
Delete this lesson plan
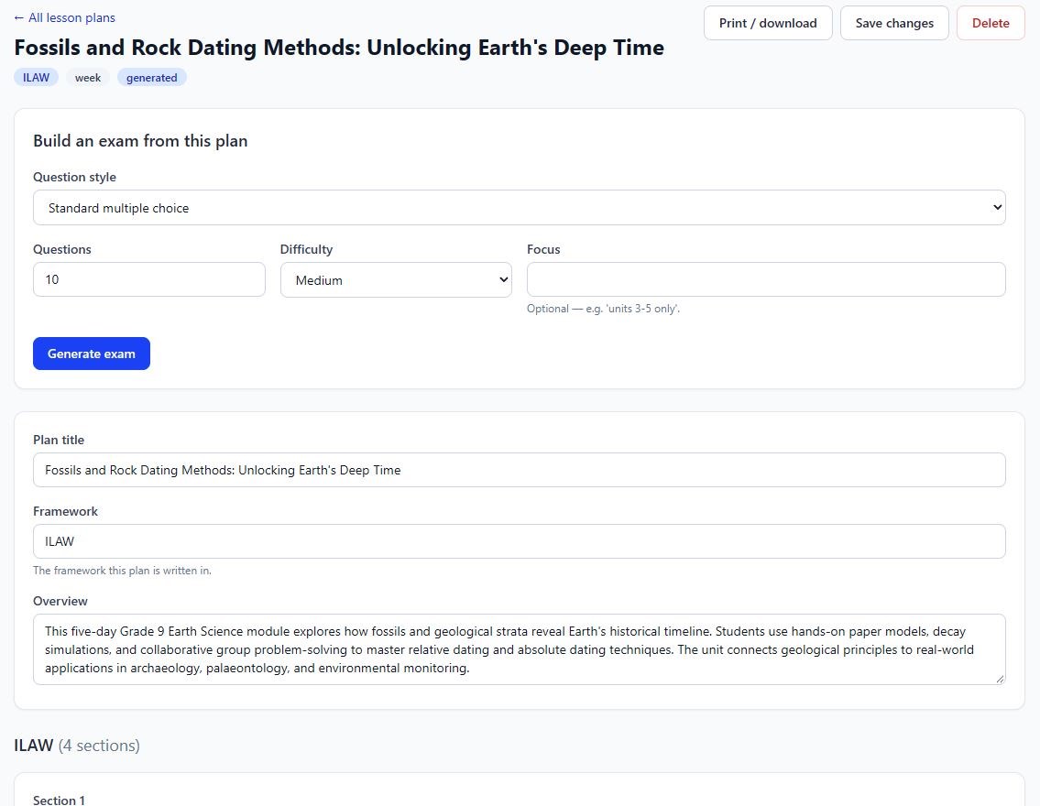click(x=991, y=23)
